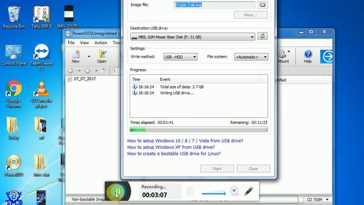The image size is (364, 205).
Task: Expand the New button dropdown arrow
Action: coord(89,56)
